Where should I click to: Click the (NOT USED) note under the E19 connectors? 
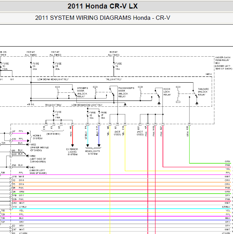click(53, 134)
